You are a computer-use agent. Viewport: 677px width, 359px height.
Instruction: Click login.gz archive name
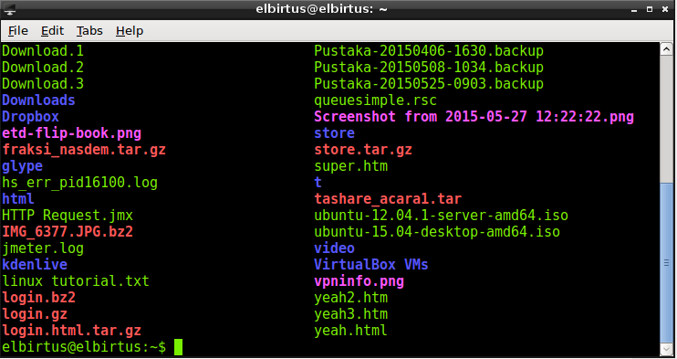point(35,314)
